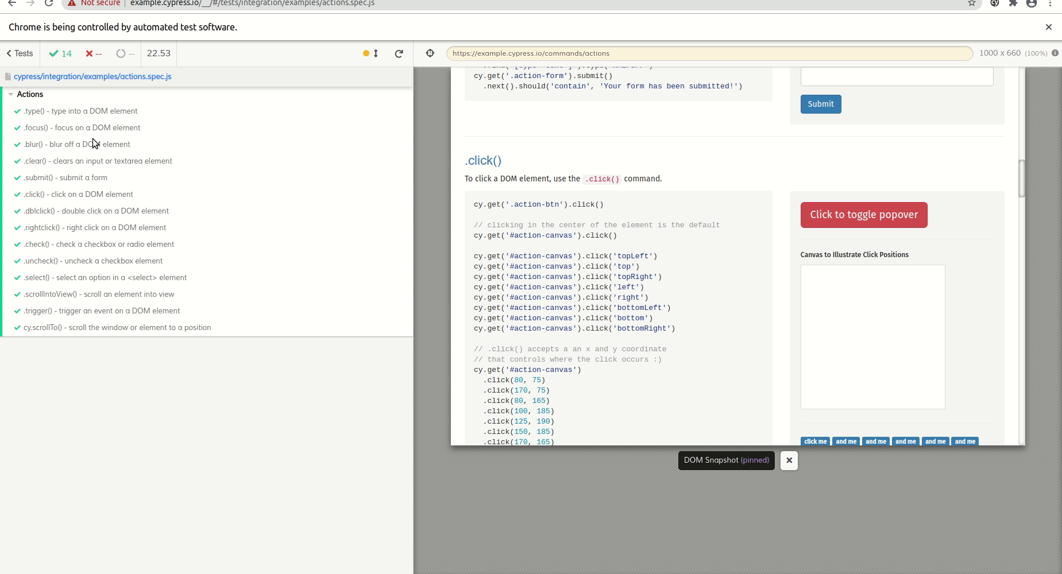Click the passed tests count indicator
The image size is (1062, 574).
(61, 53)
